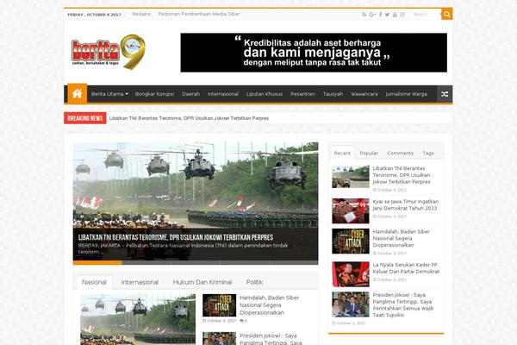This screenshot has height=345, width=517.
Task: Open Nasional section Cyber Attack thumbnail
Action: click(x=219, y=305)
